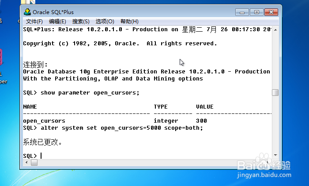Image resolution: width=309 pixels, height=186 pixels.
Task: Click the horizontal scrollbar thumb
Action: (34, 162)
